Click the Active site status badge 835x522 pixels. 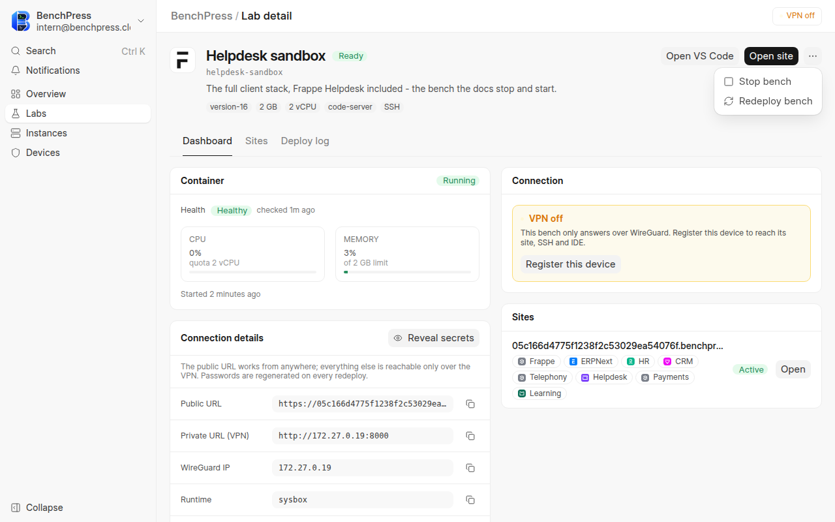751,369
